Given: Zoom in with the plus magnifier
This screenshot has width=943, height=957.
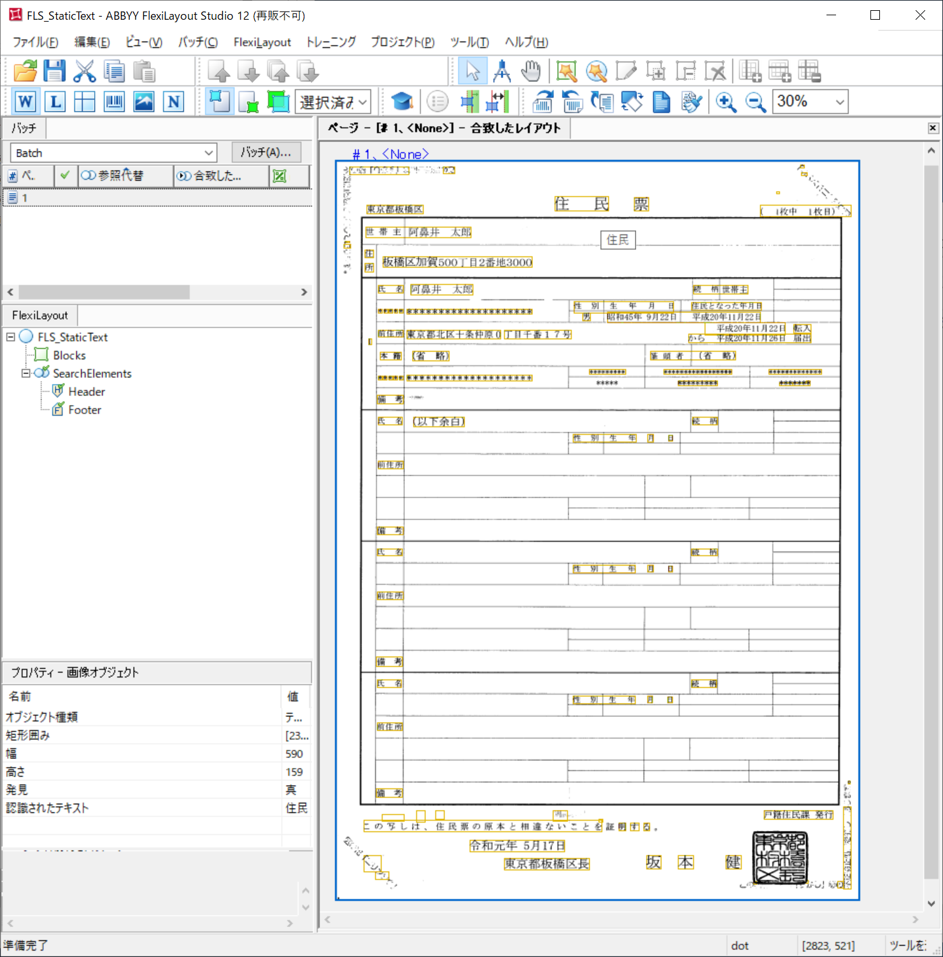Looking at the screenshot, I should pos(726,101).
